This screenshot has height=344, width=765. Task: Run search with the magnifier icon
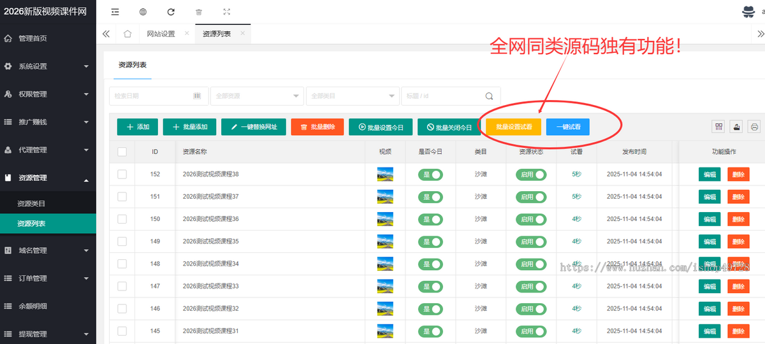[x=489, y=96]
